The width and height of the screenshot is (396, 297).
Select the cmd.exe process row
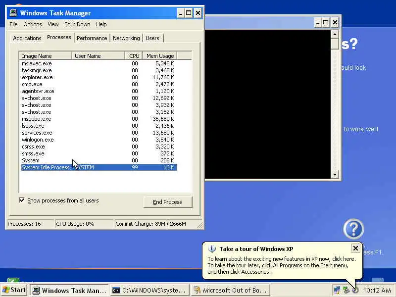[99, 84]
